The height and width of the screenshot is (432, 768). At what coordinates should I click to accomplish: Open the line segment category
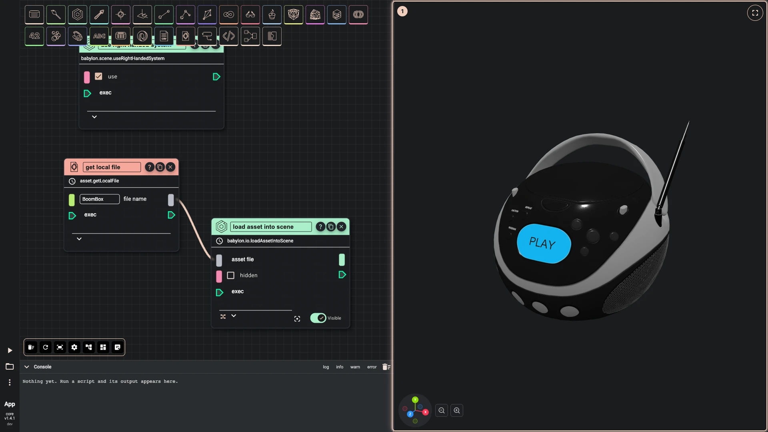[x=164, y=14]
